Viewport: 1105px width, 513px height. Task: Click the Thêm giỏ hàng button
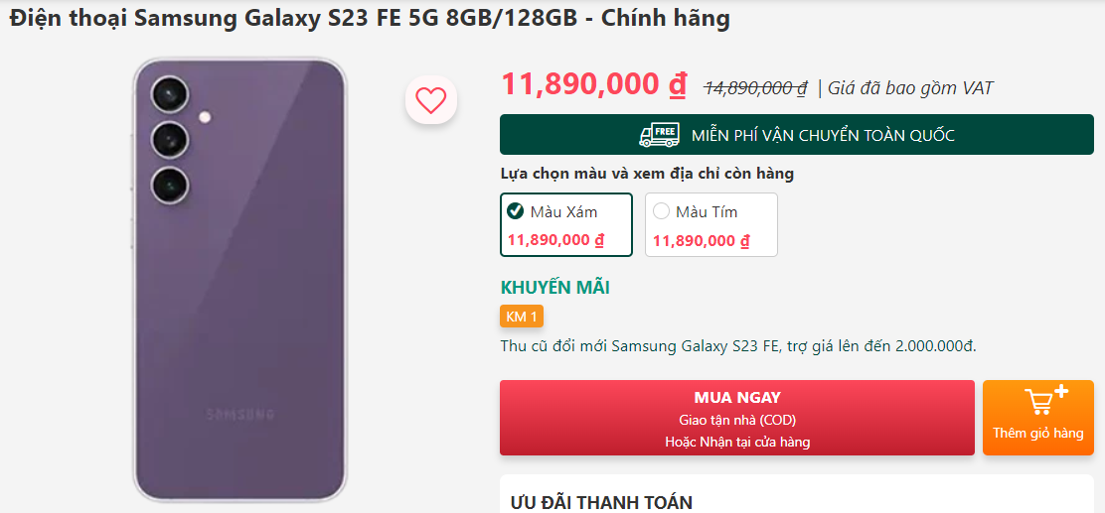point(1038,418)
